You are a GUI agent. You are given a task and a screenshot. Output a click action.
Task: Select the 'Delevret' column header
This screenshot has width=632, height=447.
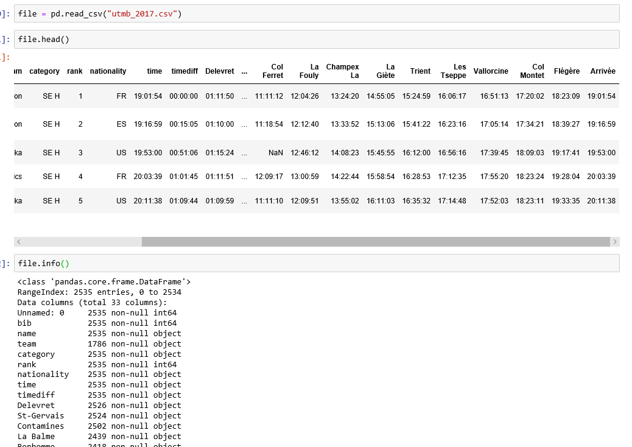pyautogui.click(x=220, y=71)
